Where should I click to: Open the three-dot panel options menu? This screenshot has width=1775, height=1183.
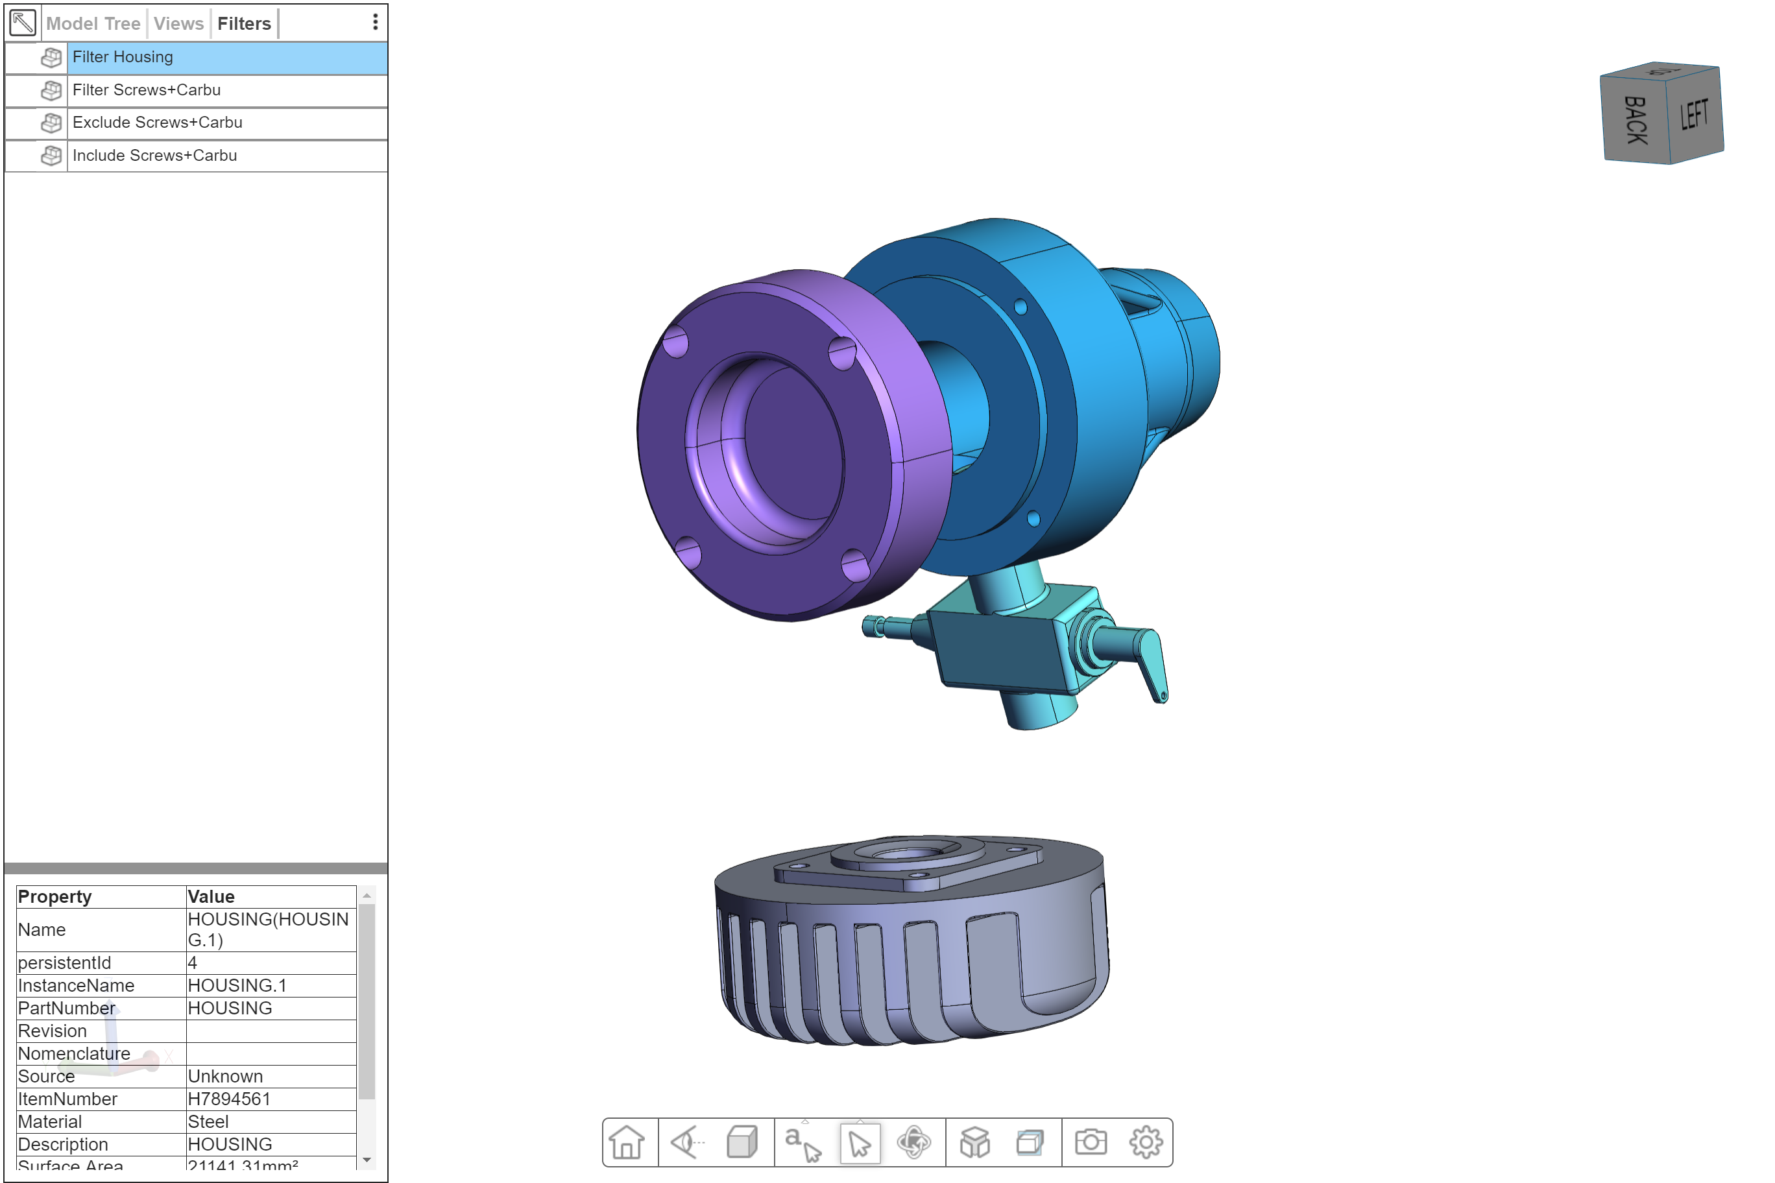375,22
